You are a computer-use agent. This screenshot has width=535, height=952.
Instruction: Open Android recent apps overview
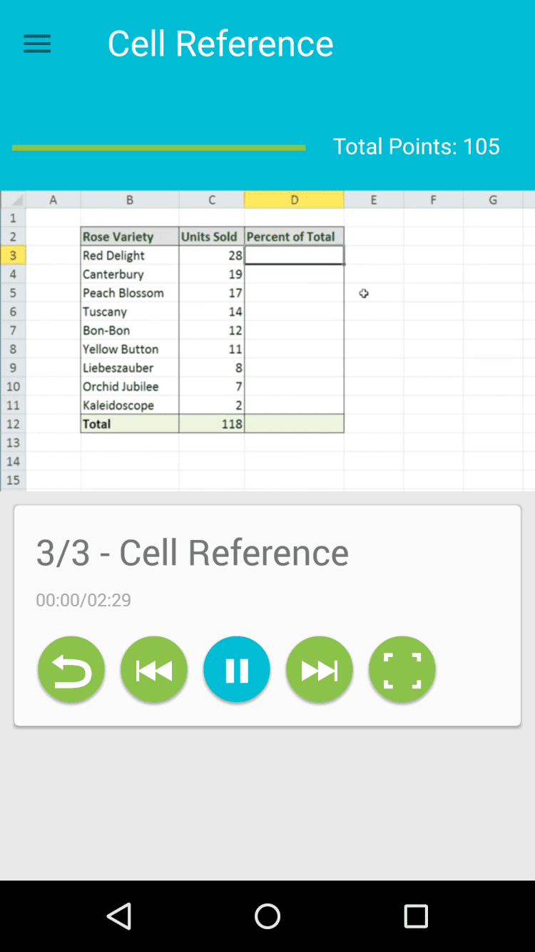(415, 916)
